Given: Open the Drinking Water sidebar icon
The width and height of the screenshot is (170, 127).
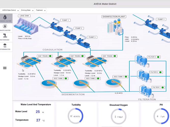Looking at the screenshot, I should click(x=5, y=18).
